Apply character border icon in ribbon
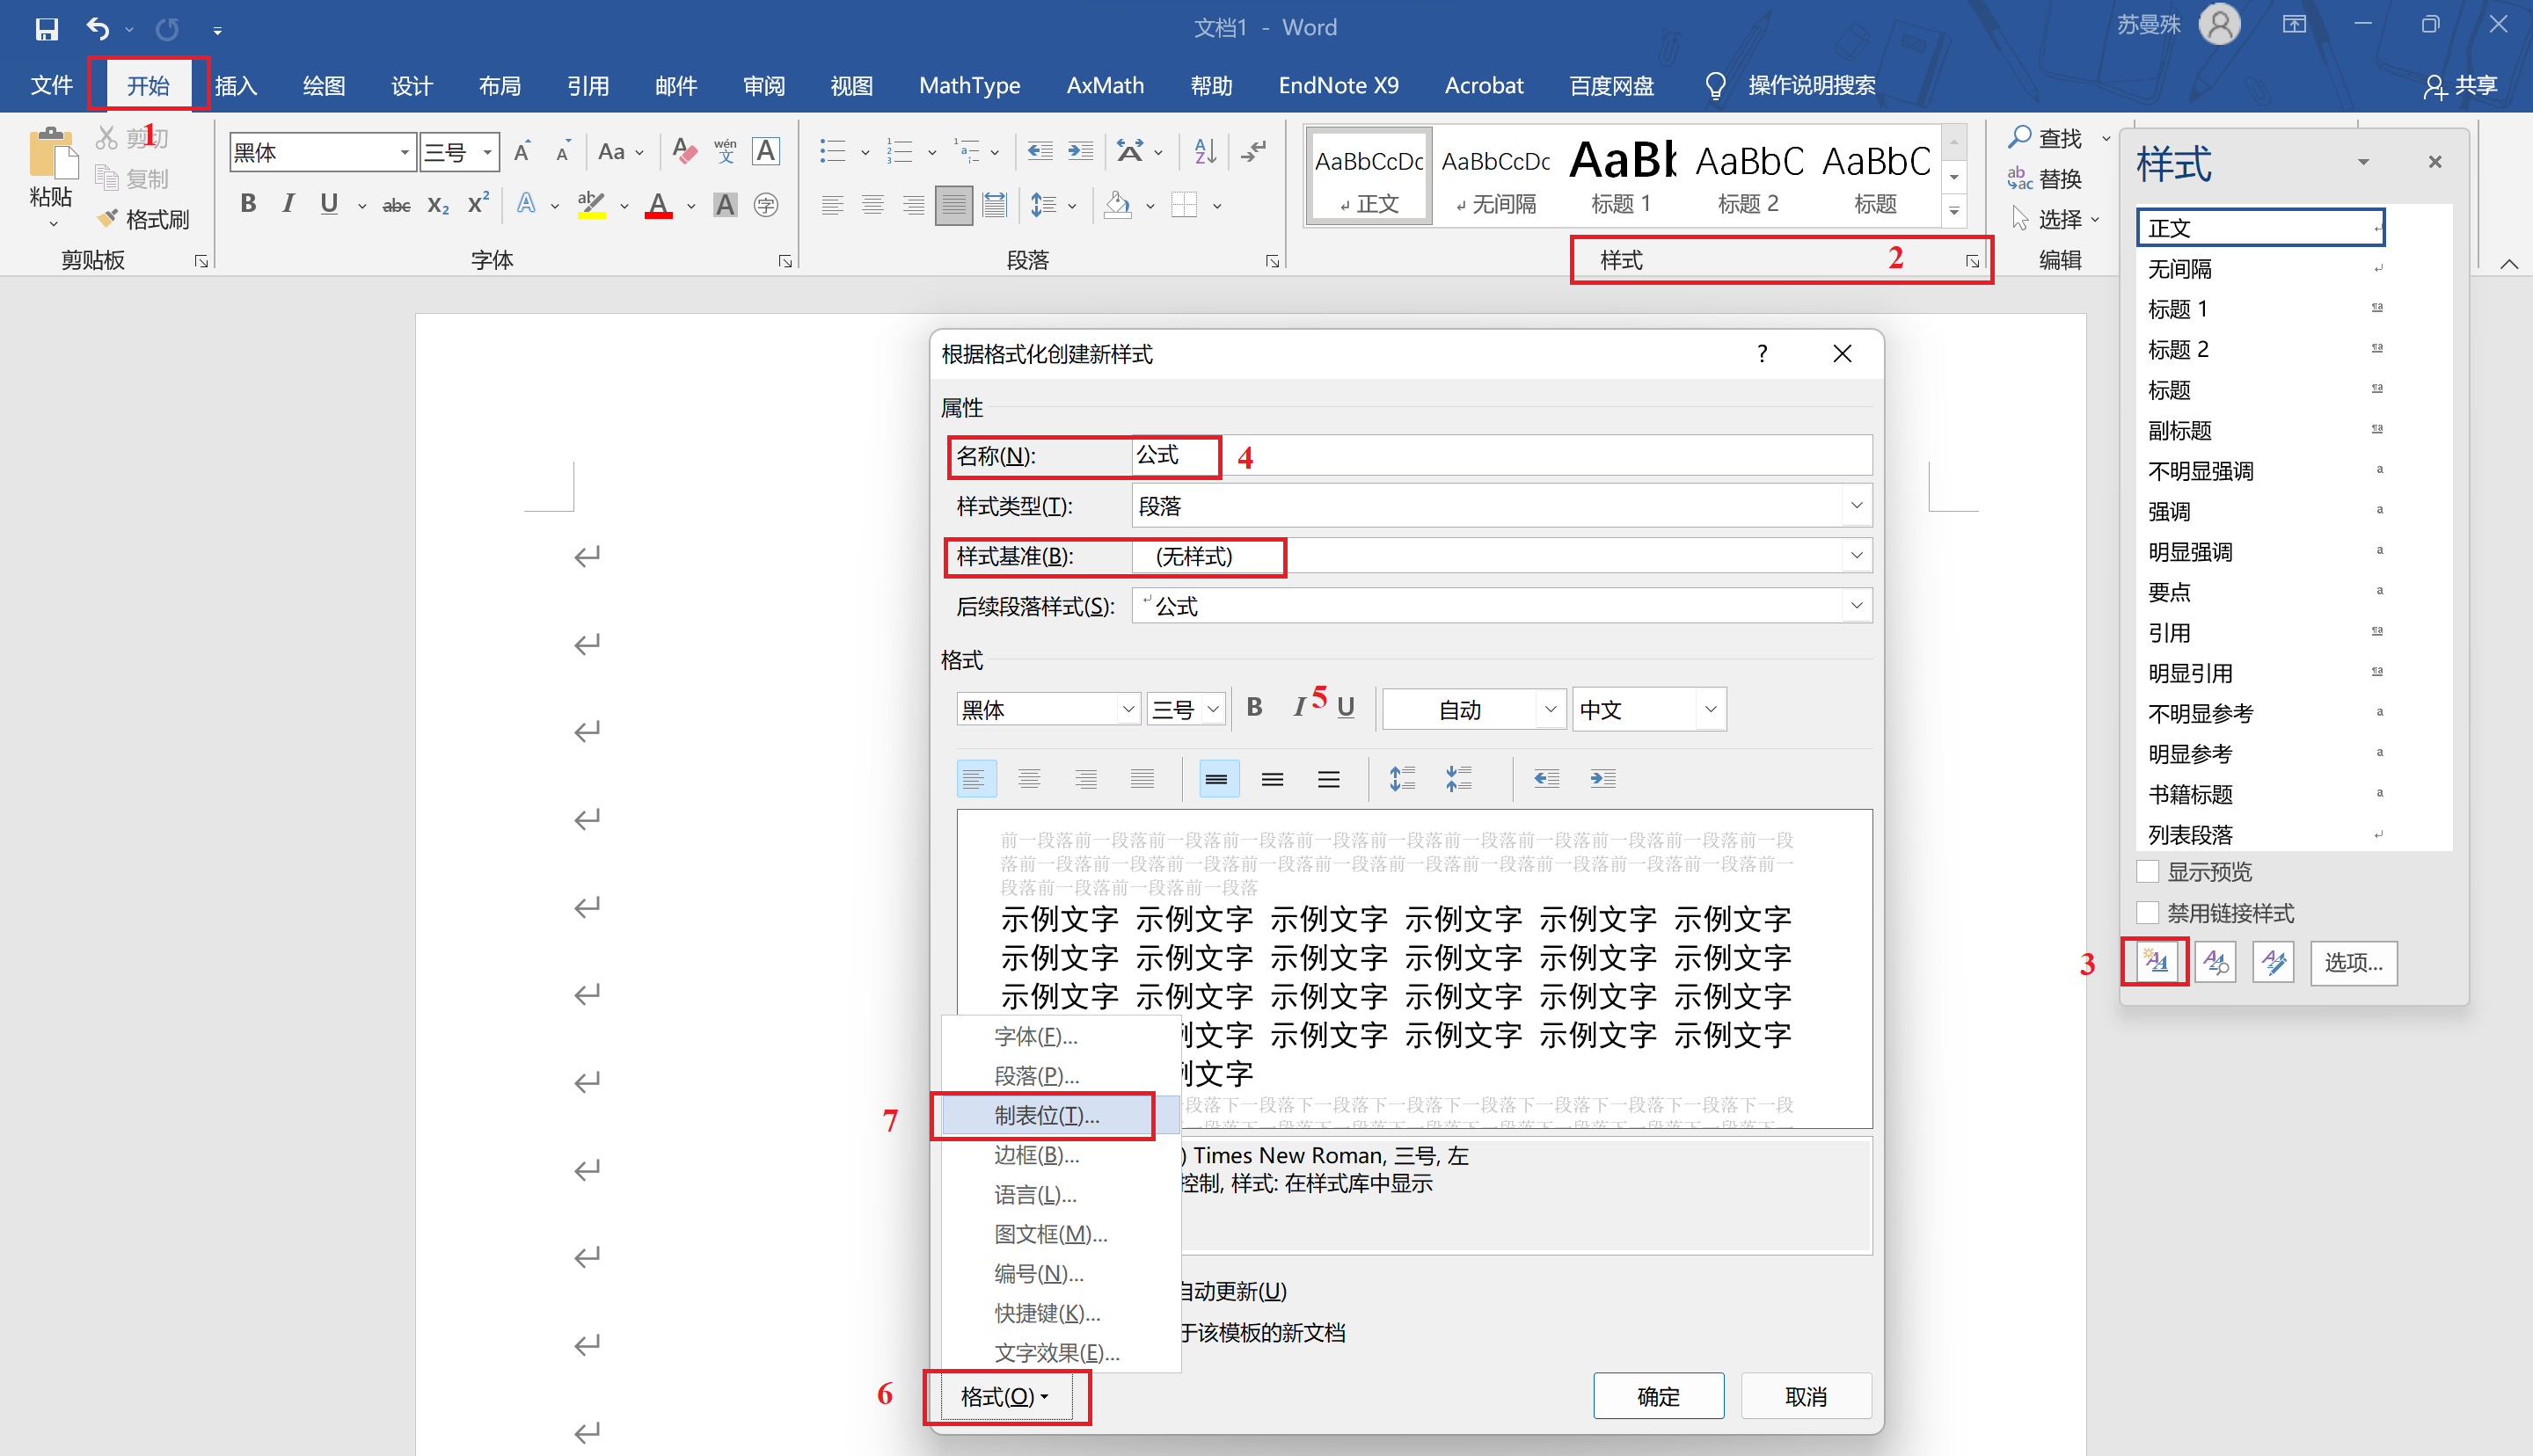The width and height of the screenshot is (2533, 1456). point(766,151)
